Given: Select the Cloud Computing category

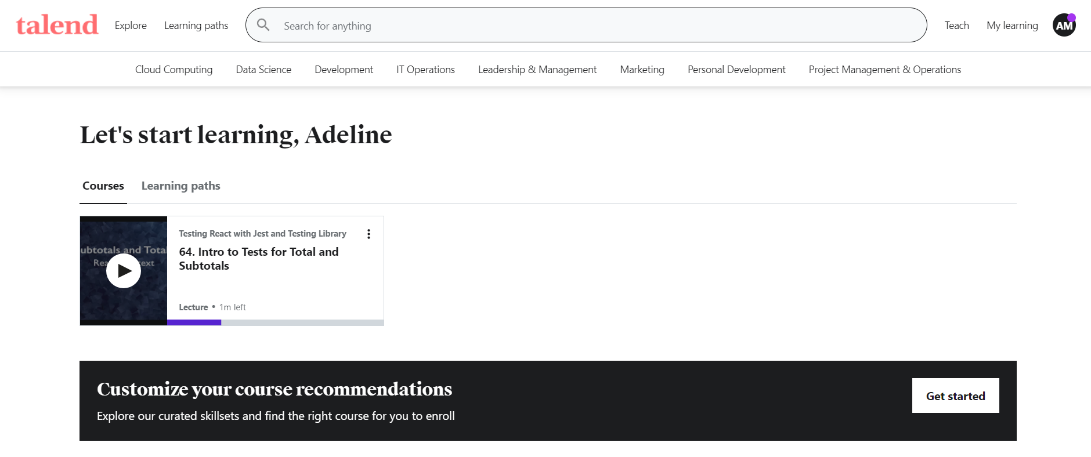Looking at the screenshot, I should [174, 70].
